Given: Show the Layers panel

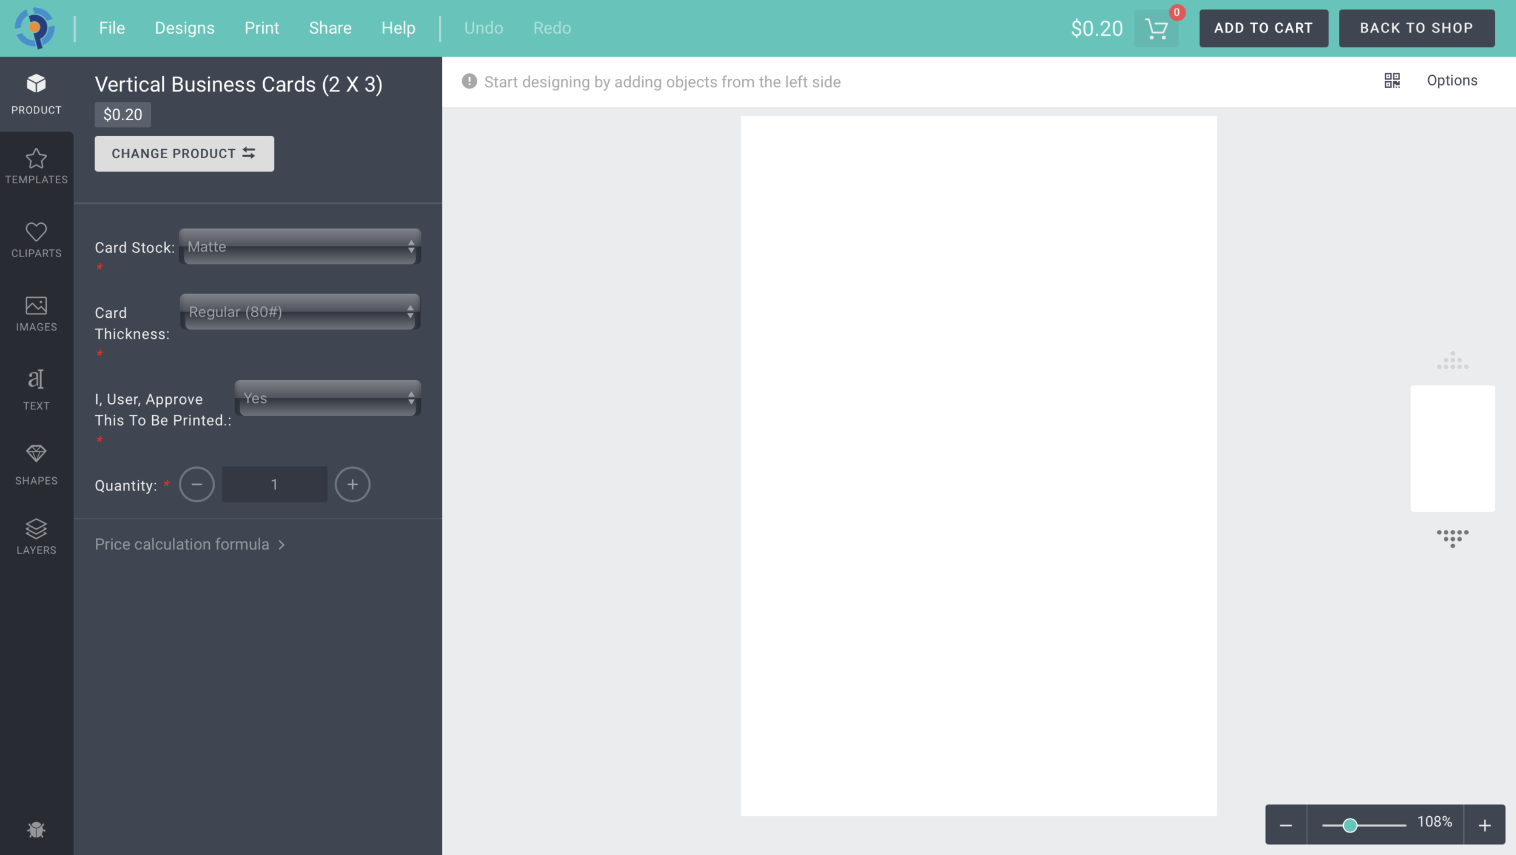Looking at the screenshot, I should tap(36, 537).
